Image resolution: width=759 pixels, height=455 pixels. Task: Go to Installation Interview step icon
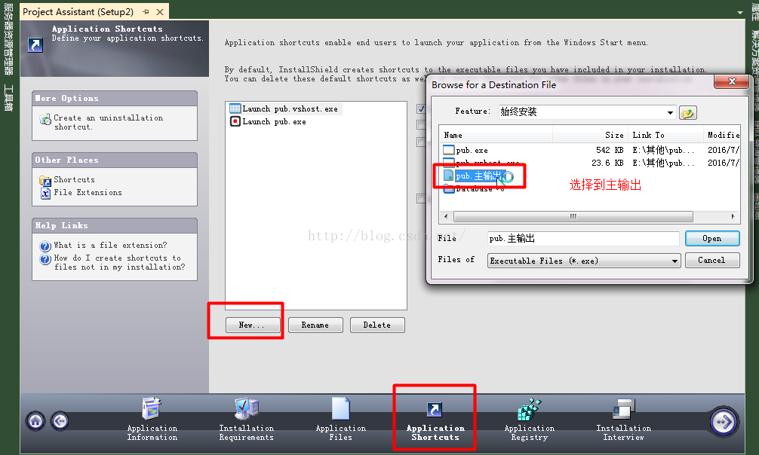point(623,409)
